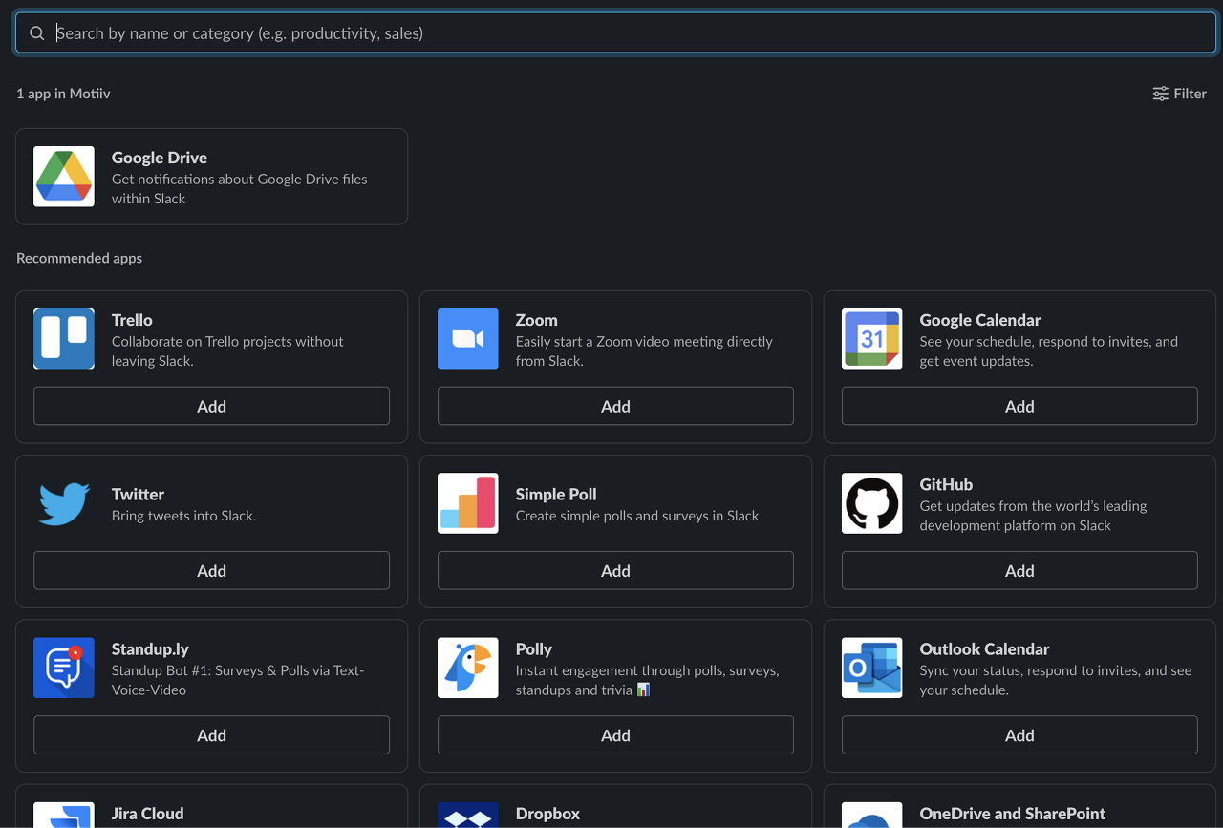The image size is (1223, 828).
Task: Click 'See your schedule, respond to invites' description
Action: [x=1049, y=351]
